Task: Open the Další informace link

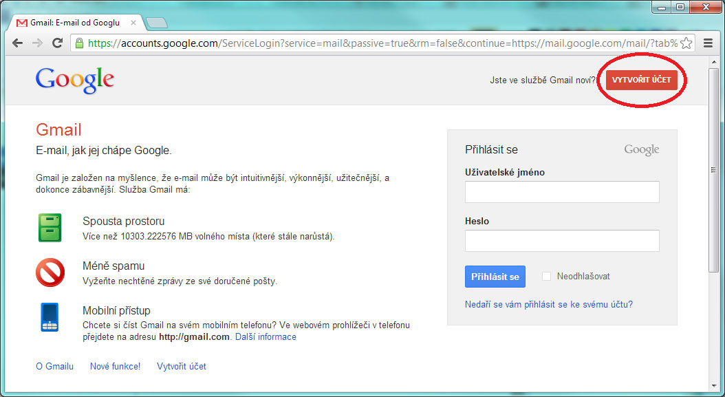Action: pyautogui.click(x=266, y=337)
